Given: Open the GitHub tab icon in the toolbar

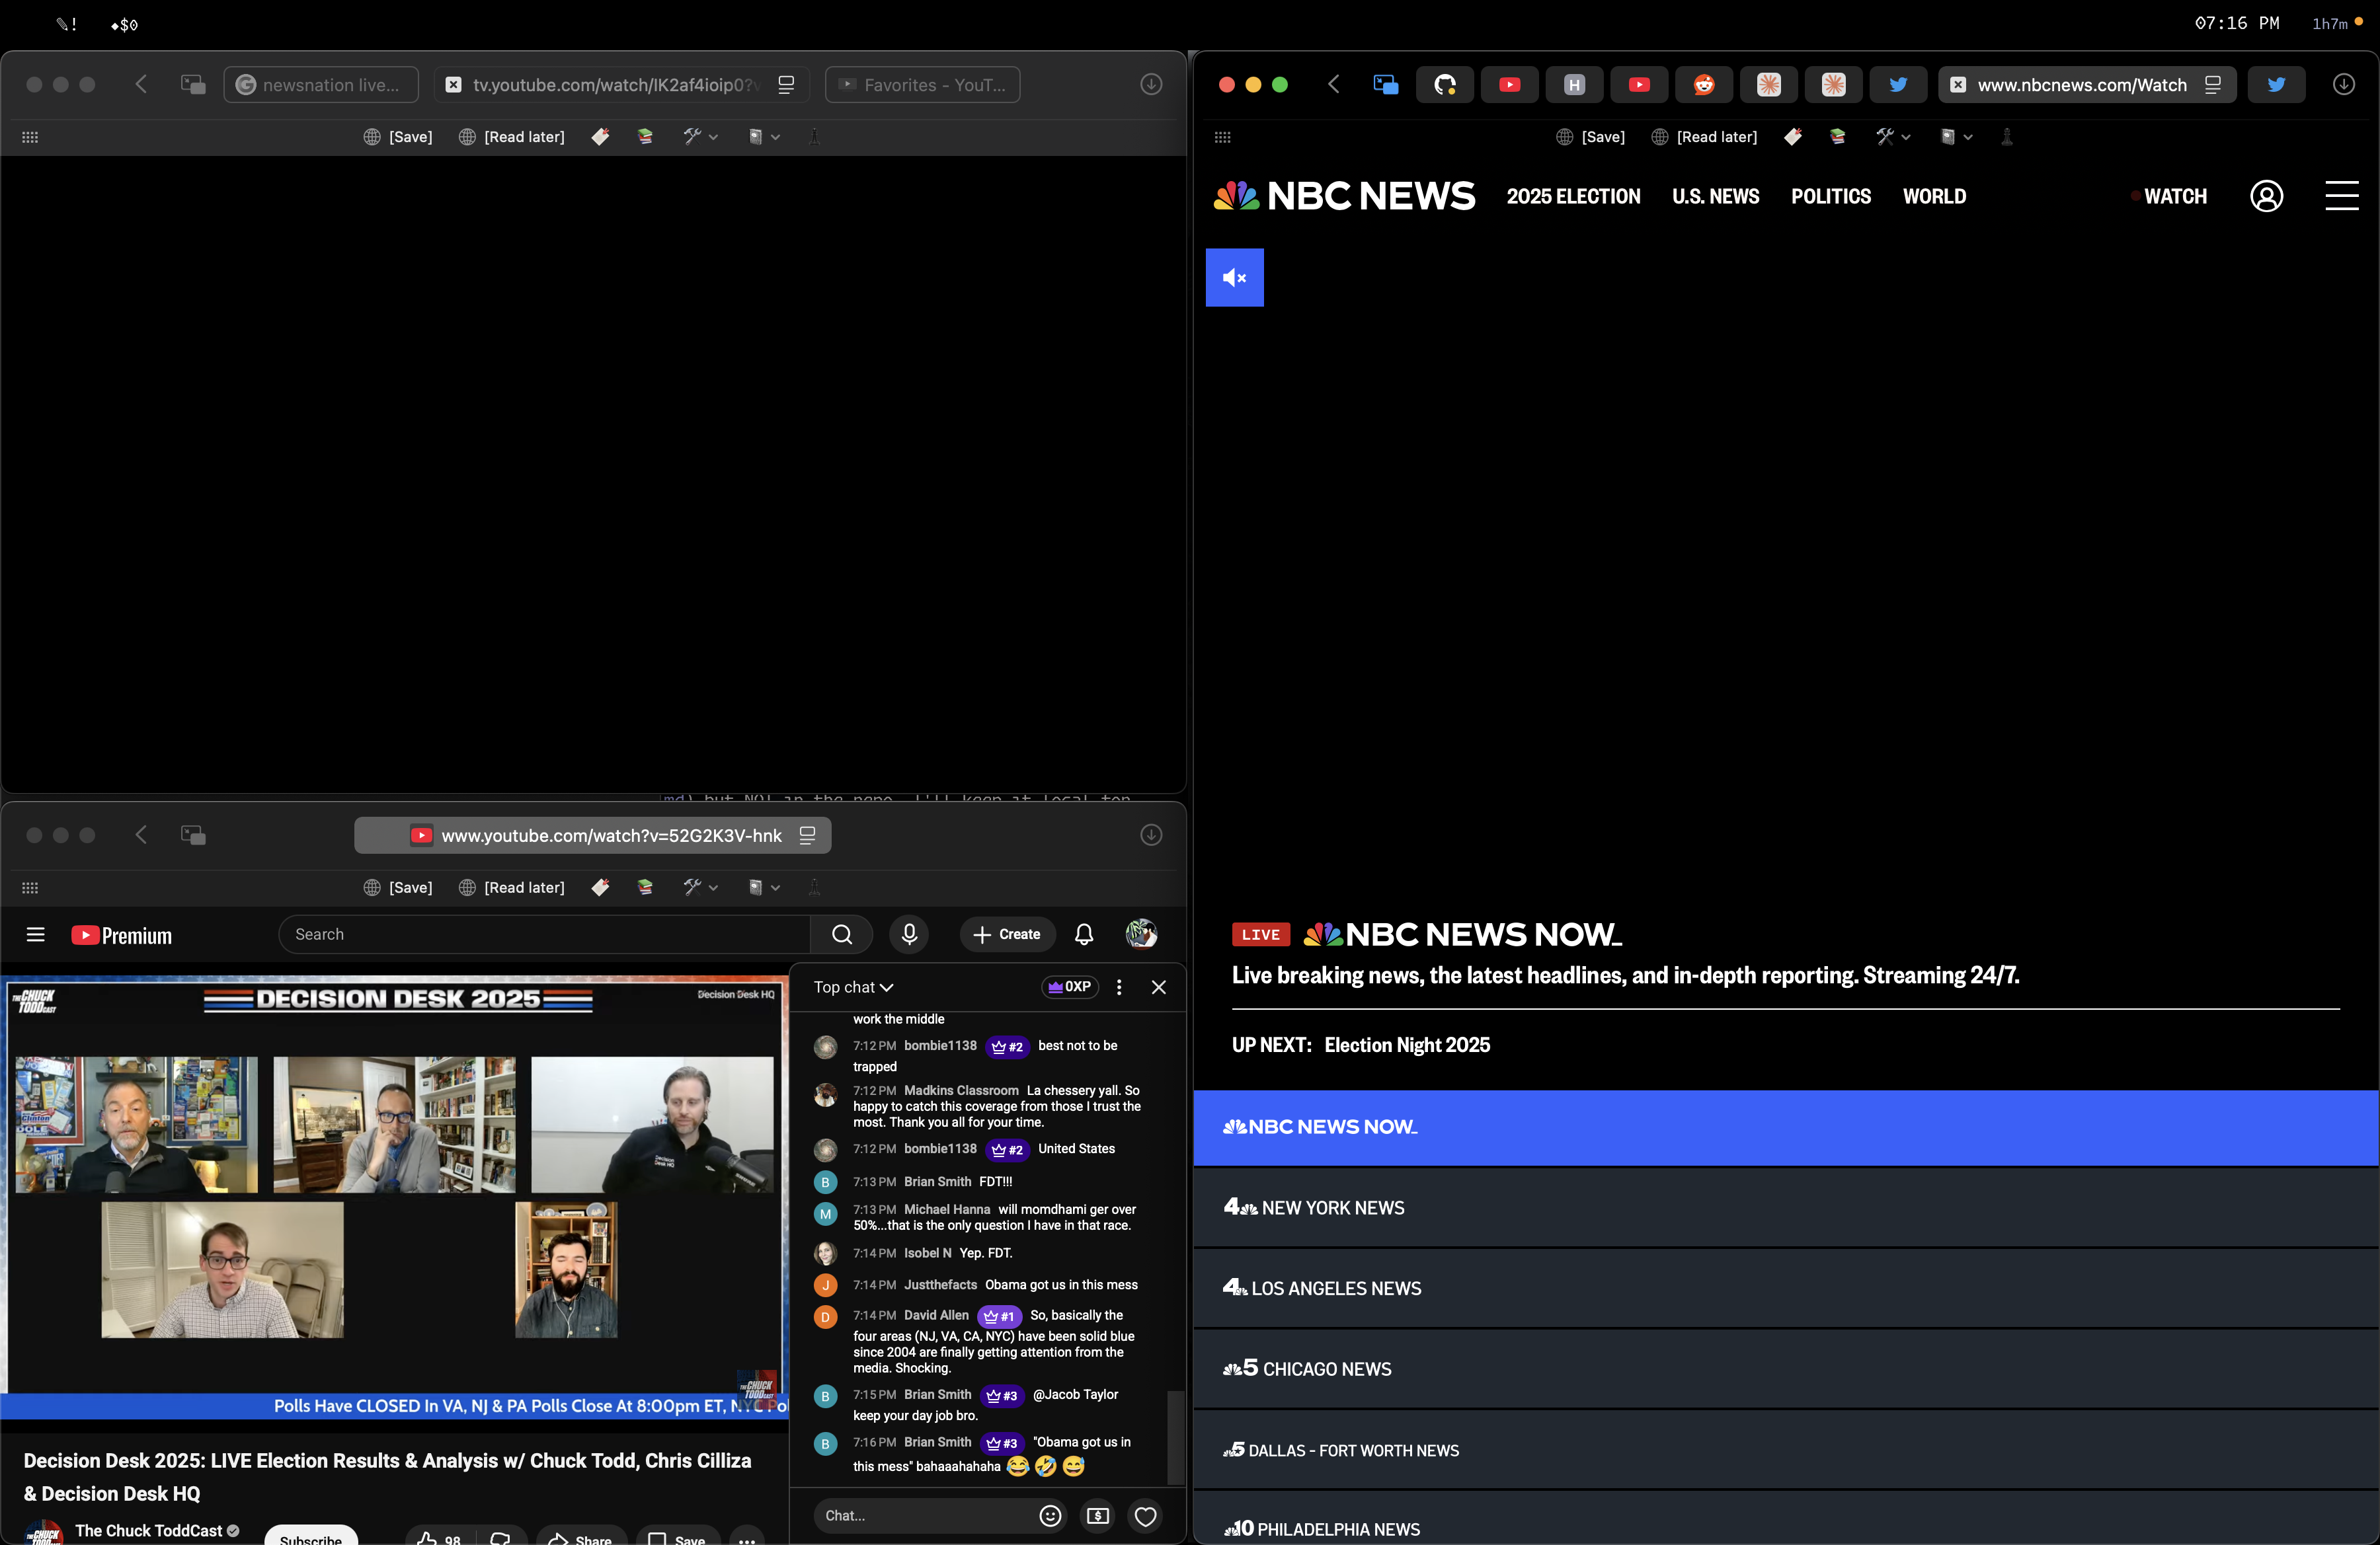Looking at the screenshot, I should (x=1444, y=84).
